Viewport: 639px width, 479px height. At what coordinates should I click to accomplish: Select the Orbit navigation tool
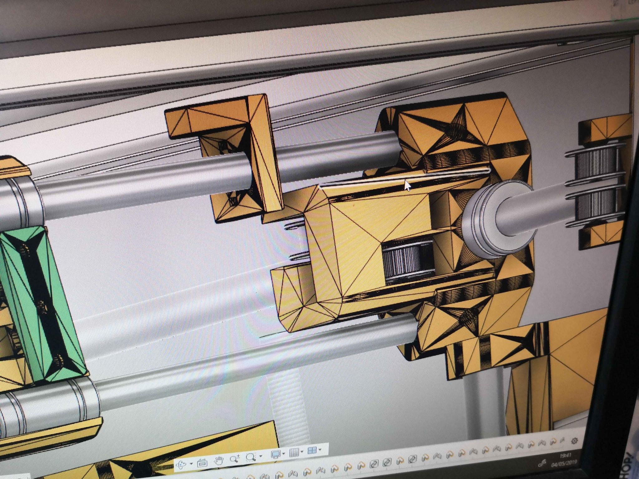pos(181,465)
